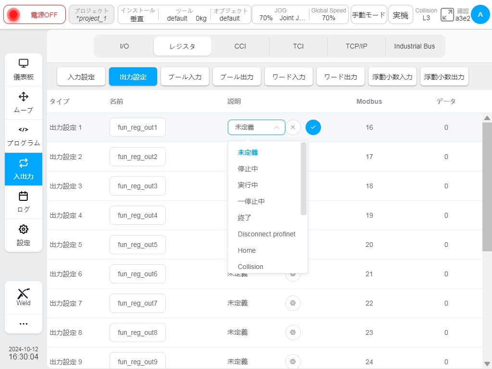The width and height of the screenshot is (492, 369).
Task: Open the プロジェクト project_1 panel
Action: [x=91, y=14]
